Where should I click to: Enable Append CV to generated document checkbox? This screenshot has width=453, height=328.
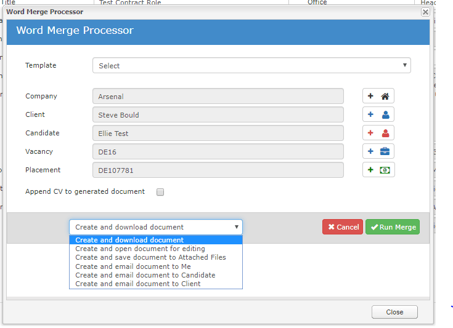[160, 192]
